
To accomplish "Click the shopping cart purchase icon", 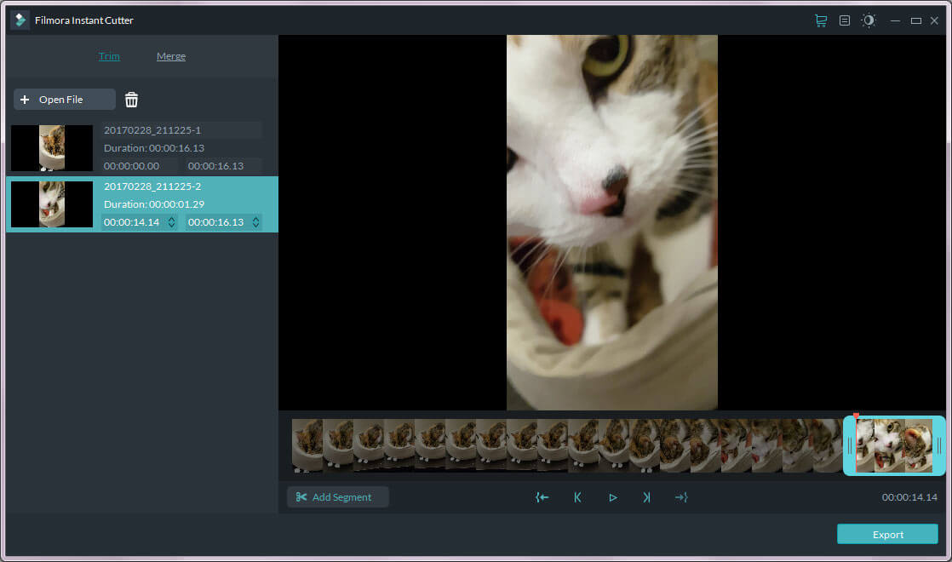I will click(821, 20).
